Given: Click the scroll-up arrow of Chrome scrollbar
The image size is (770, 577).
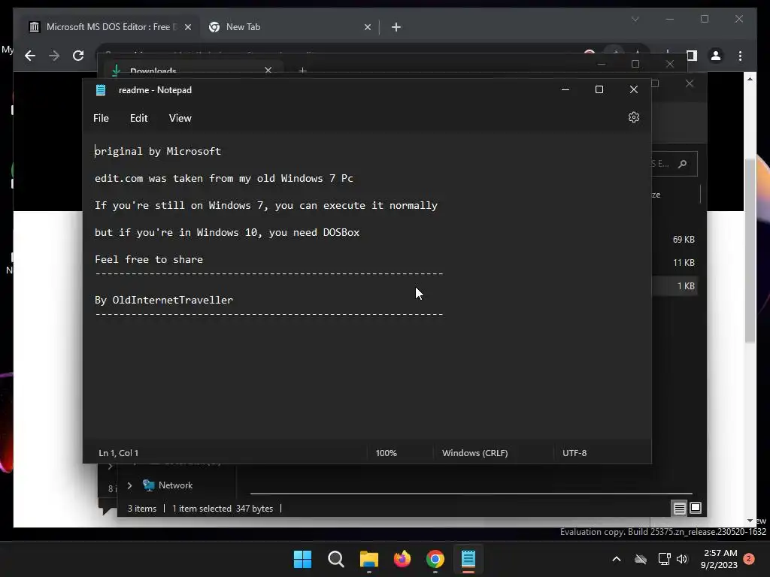Looking at the screenshot, I should click(x=750, y=79).
